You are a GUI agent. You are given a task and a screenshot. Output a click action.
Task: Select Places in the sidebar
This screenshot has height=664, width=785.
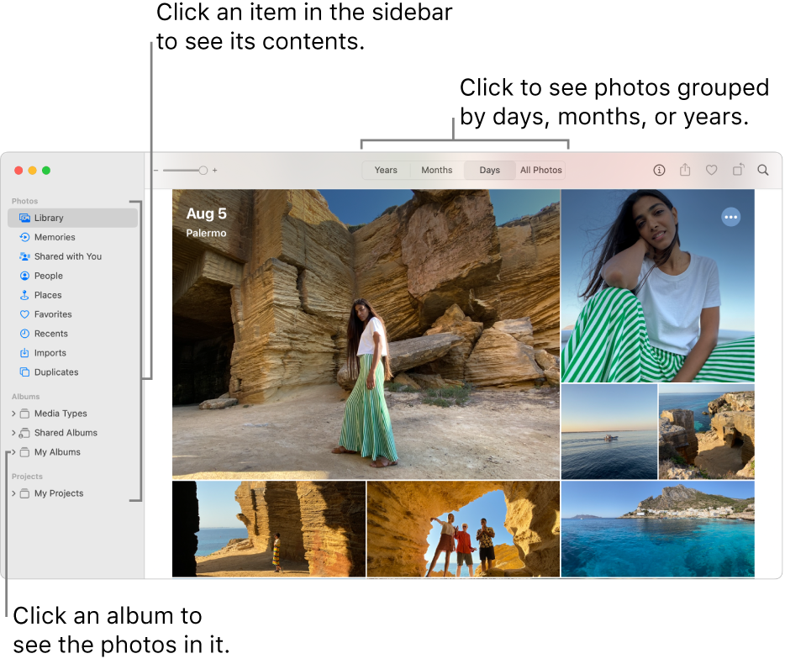tap(46, 294)
